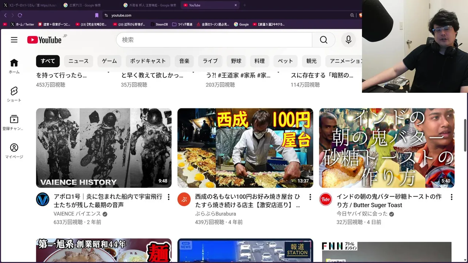This screenshot has width=468, height=263.
Task: Open 今日ヤバイ奴に会った channel avatar
Action: point(325,199)
